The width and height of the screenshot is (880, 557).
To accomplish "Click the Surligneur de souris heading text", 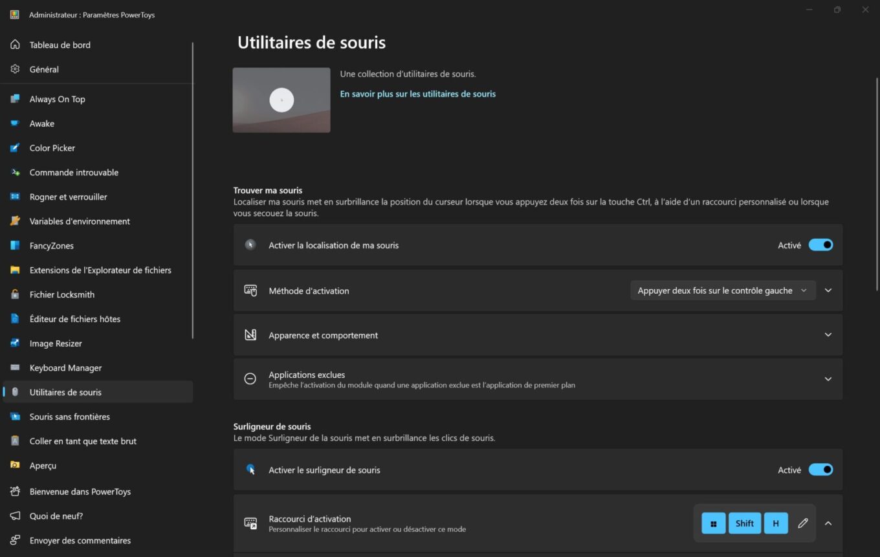I will [272, 426].
